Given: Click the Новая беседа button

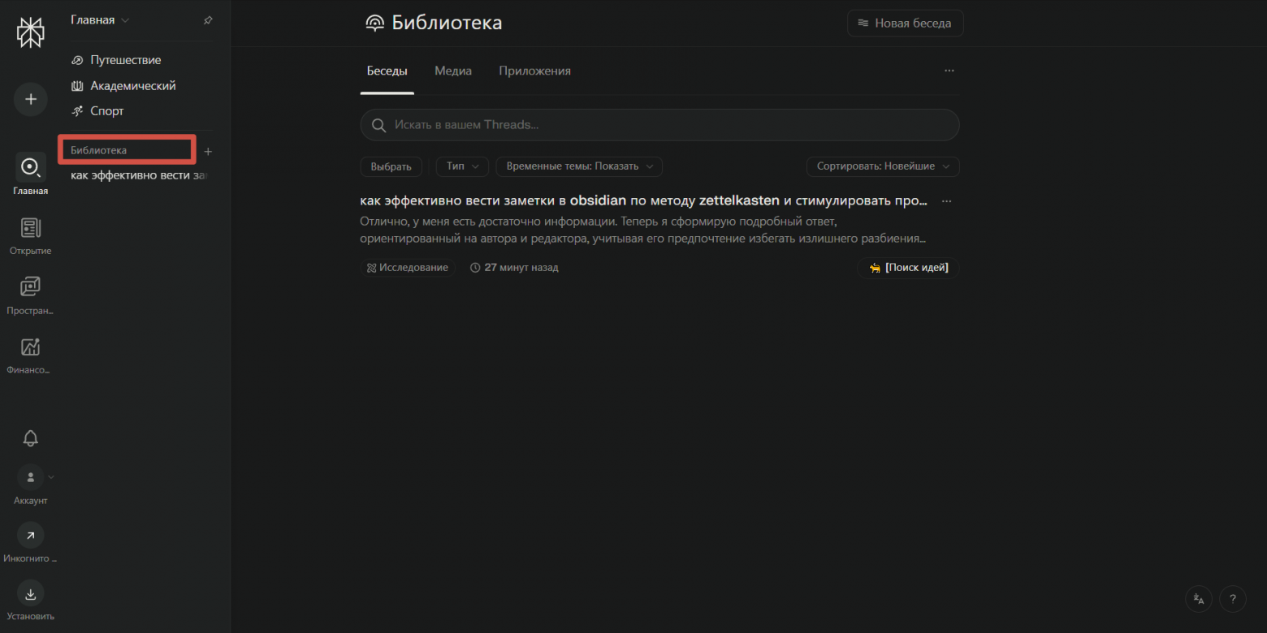Looking at the screenshot, I should [905, 24].
